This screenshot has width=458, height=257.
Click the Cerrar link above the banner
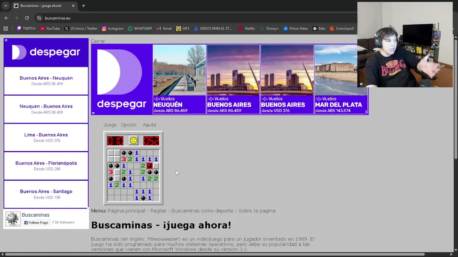pos(98,41)
